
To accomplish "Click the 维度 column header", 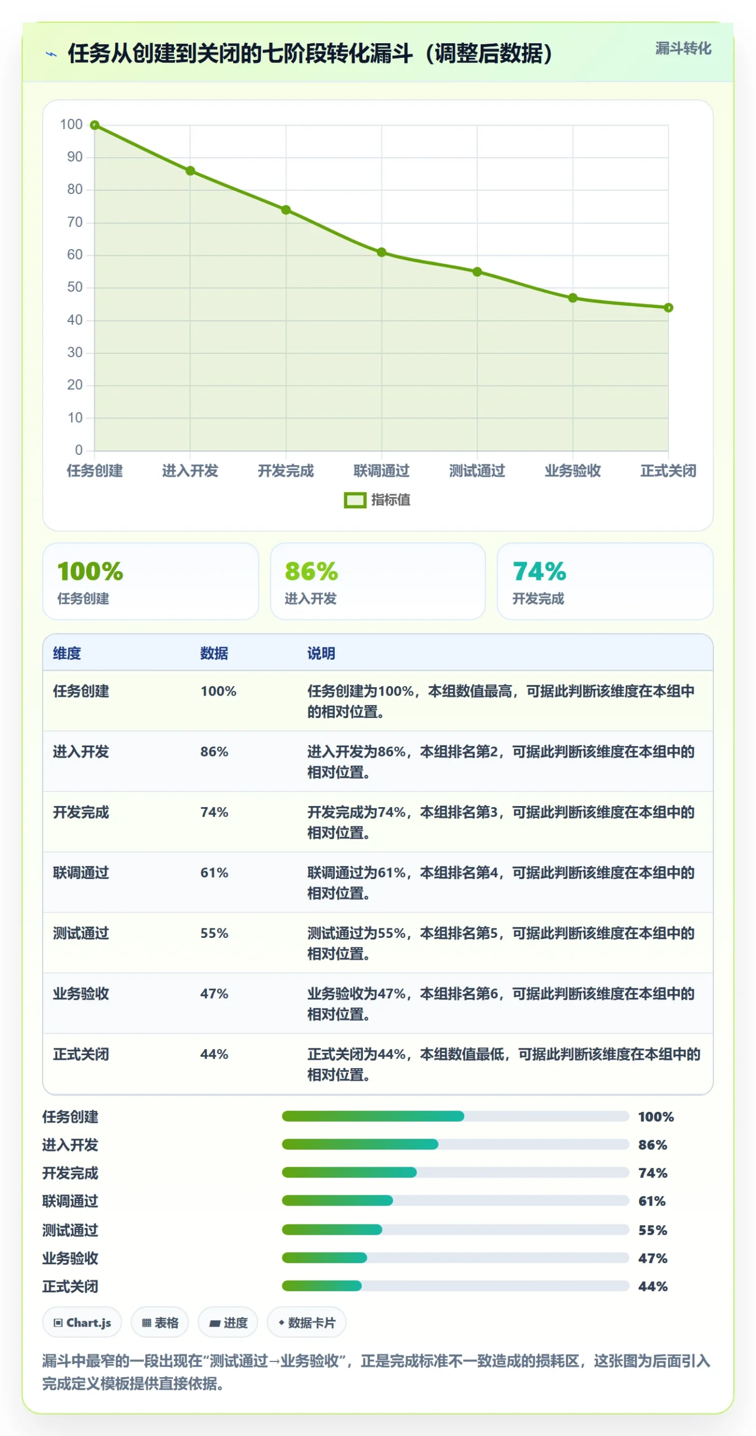I will (67, 653).
